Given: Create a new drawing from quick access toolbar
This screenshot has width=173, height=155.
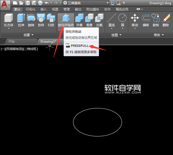Looking at the screenshot, I should tap(15, 3).
